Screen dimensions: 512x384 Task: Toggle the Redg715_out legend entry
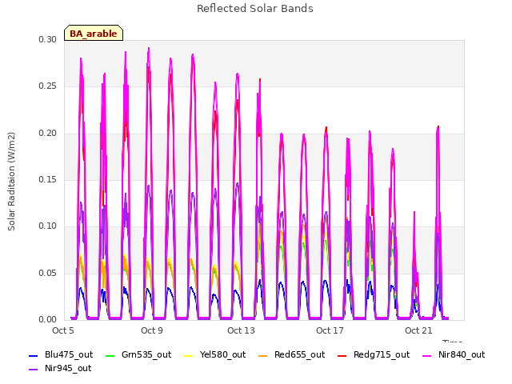coord(374,355)
